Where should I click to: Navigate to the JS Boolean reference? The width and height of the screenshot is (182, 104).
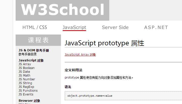(x=26, y=68)
